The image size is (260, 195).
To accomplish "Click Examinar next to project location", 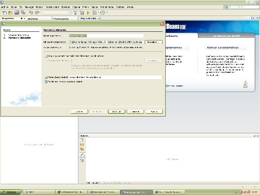I will point(153,42).
